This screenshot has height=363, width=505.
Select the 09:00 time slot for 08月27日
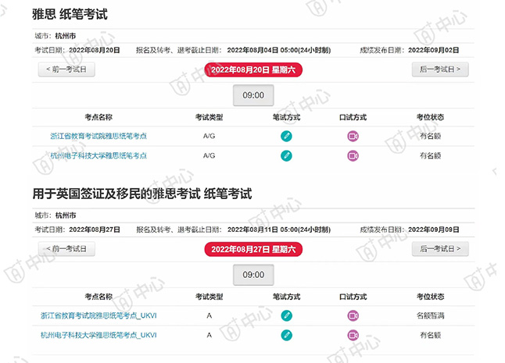tap(253, 275)
